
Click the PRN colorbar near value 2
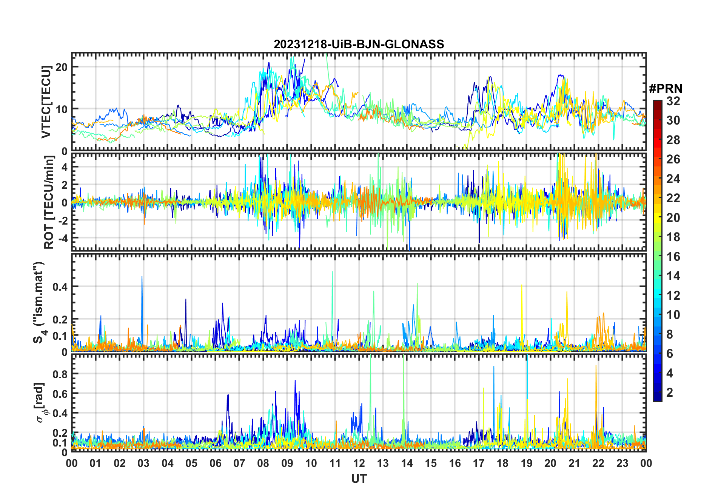(x=658, y=393)
